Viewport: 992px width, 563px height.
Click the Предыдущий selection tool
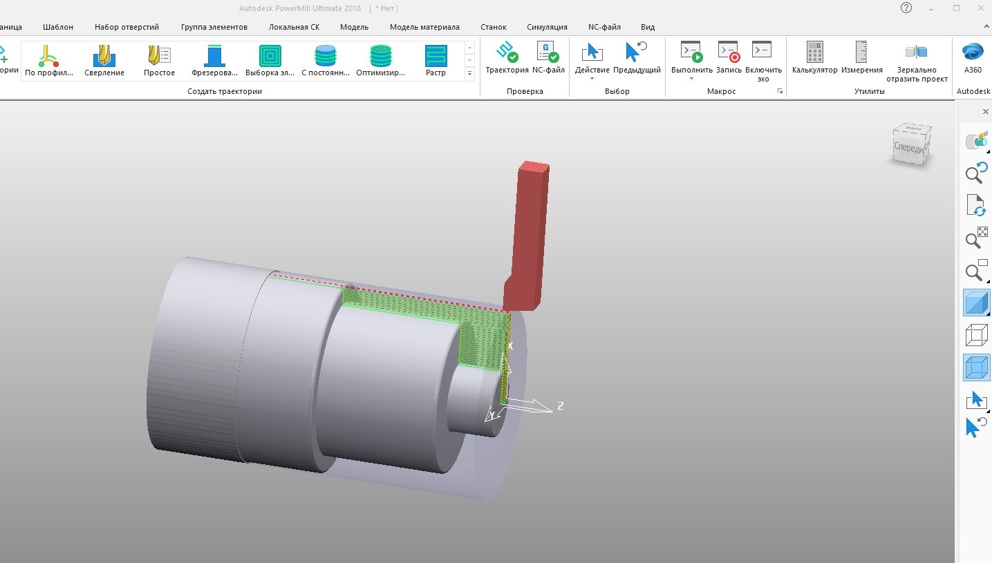638,60
